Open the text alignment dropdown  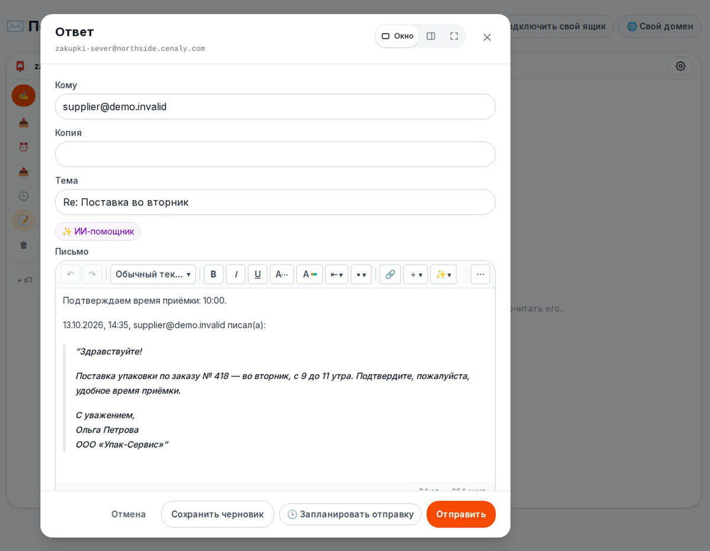coord(337,275)
